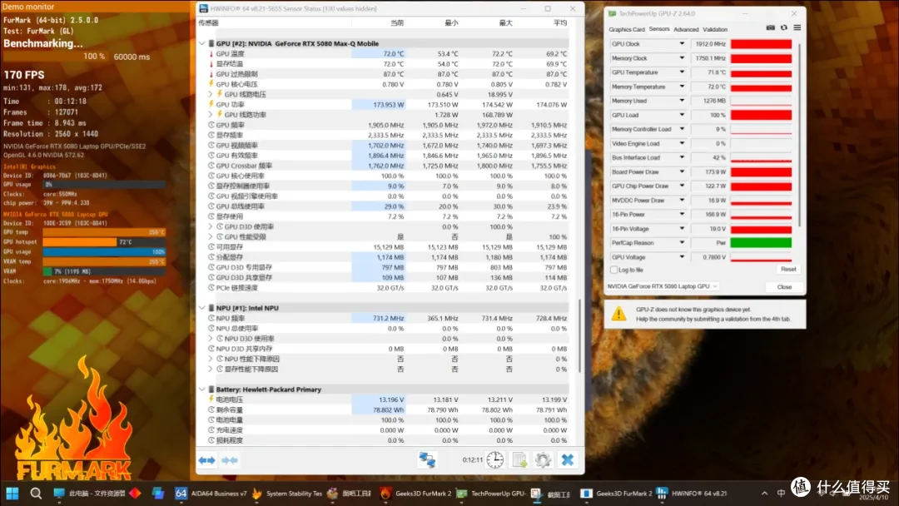899x506 pixels.
Task: Click the HWiNFO log file icon
Action: (519, 459)
